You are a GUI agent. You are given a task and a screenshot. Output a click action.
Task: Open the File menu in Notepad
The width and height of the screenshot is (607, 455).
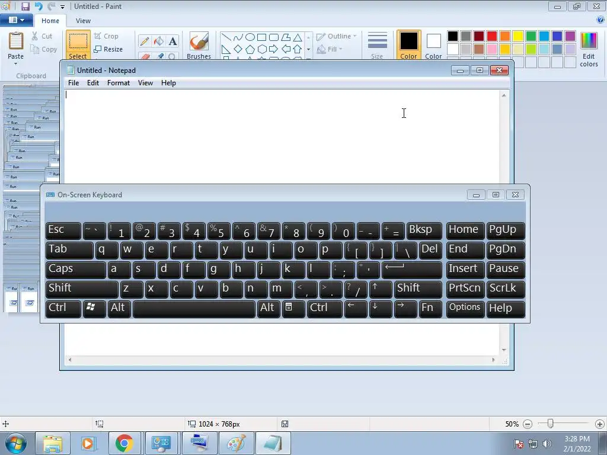click(73, 83)
